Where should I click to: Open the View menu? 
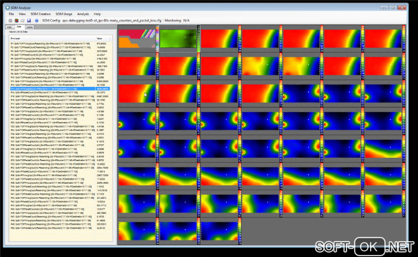tap(22, 14)
